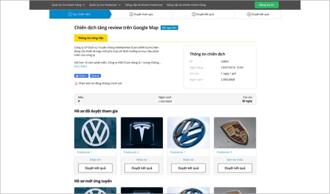
Task: Expand the Quản lý cho khách hàng dropdown
Action: point(68,5)
